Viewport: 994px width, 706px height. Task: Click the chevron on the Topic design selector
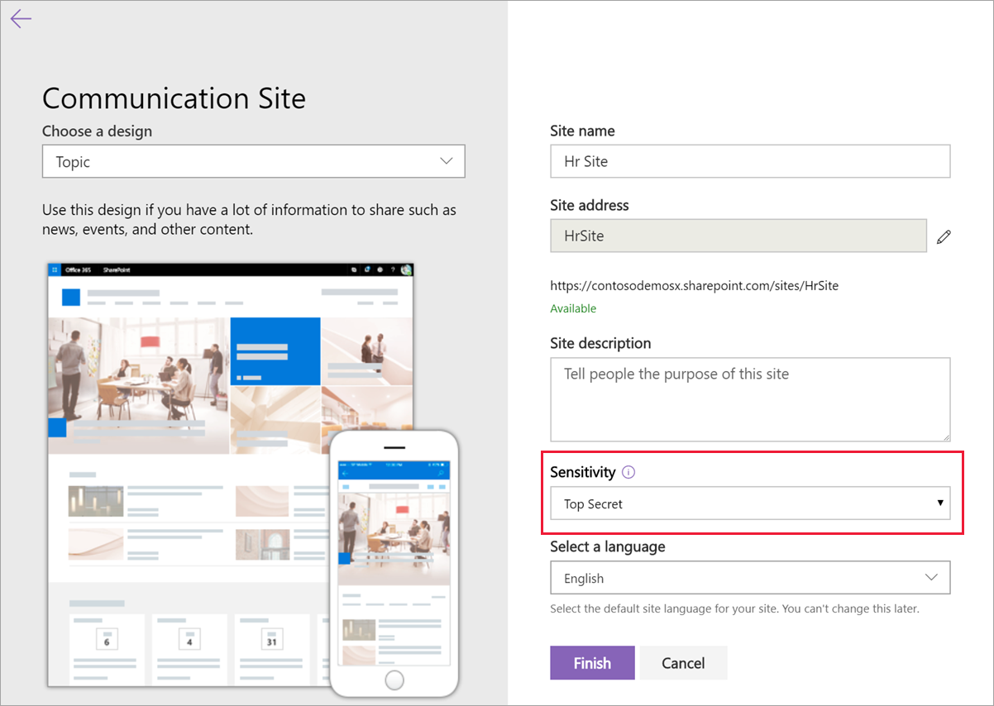(x=446, y=160)
